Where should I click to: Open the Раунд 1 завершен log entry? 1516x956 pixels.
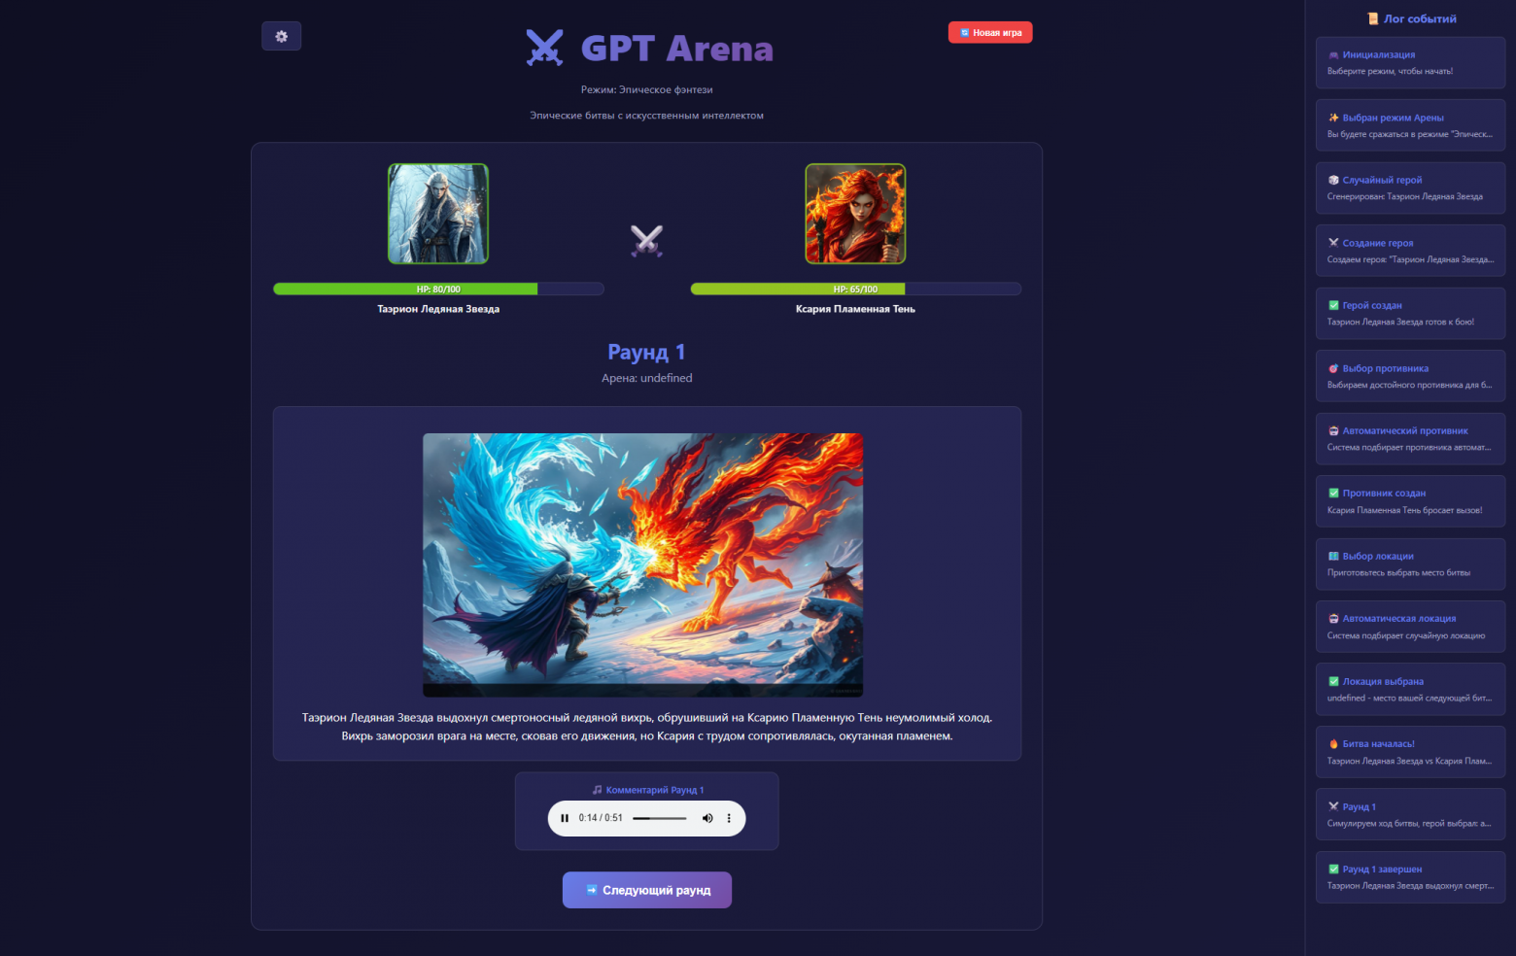click(x=1410, y=877)
